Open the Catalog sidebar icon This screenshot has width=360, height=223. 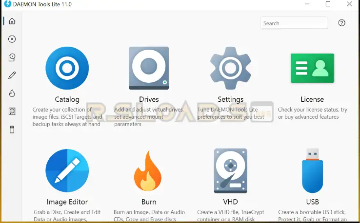pos(12,57)
